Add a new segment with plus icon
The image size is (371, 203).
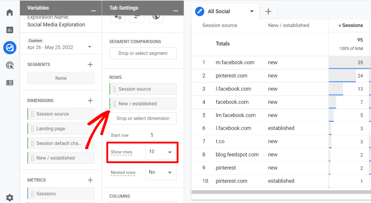(x=90, y=65)
